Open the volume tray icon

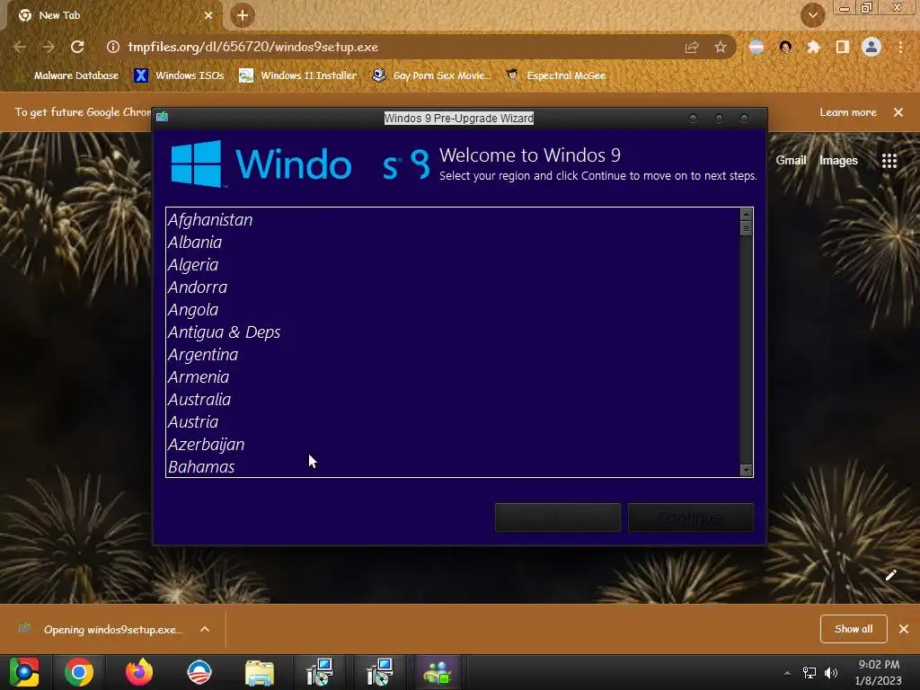pyautogui.click(x=831, y=673)
